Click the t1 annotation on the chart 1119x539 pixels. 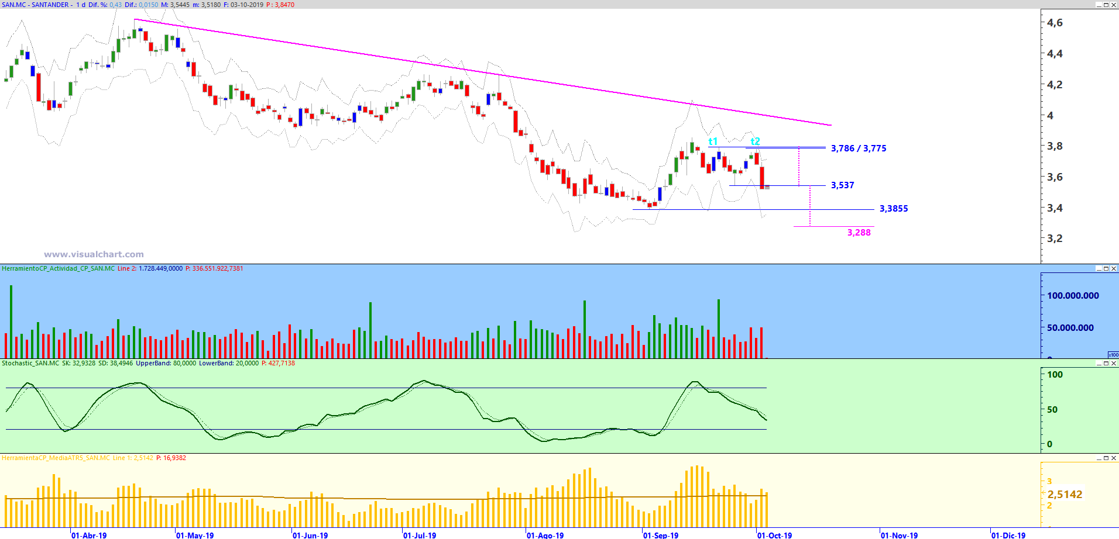(x=713, y=141)
